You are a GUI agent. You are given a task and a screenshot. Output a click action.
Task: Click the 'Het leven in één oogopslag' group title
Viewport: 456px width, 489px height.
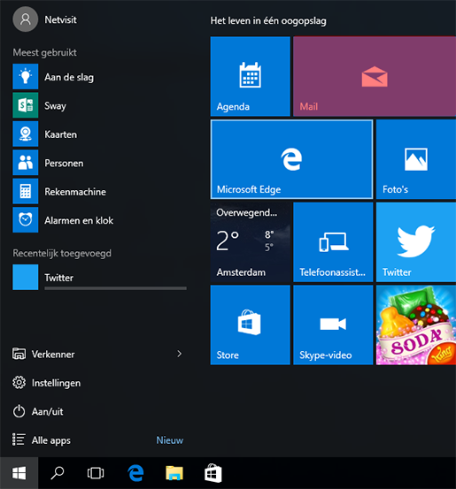(x=268, y=21)
